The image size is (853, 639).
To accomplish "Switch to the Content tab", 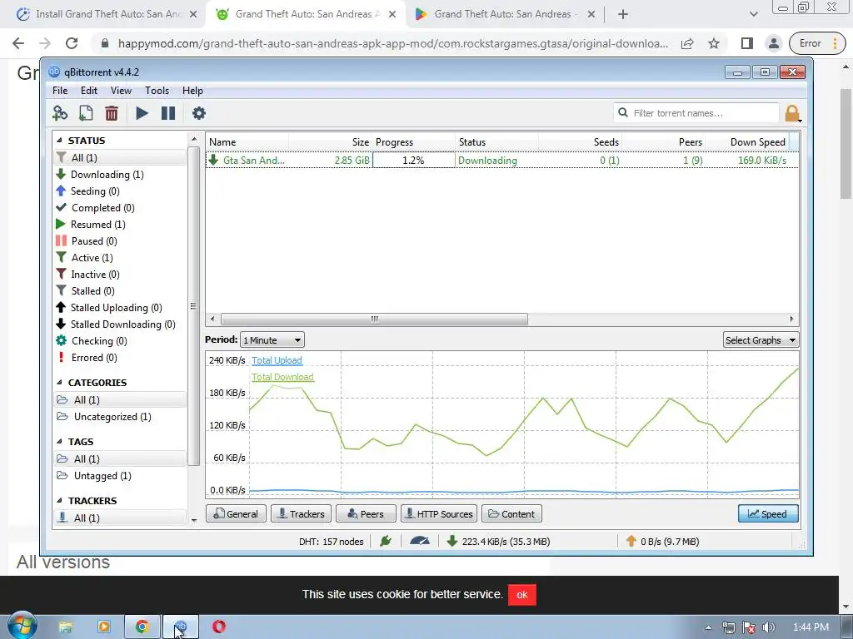I will click(511, 514).
